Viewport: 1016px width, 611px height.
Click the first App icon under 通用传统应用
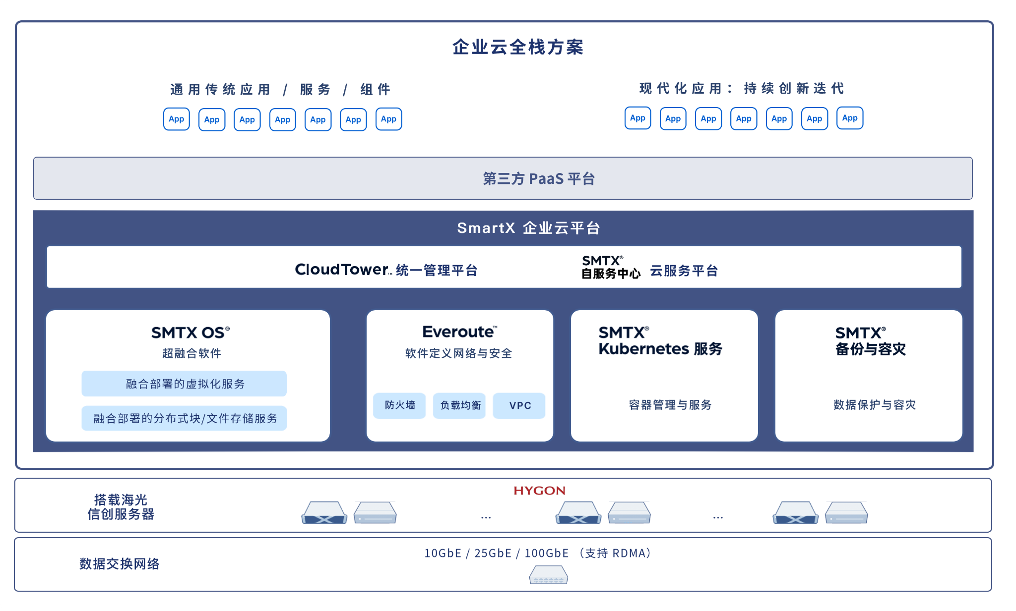(x=176, y=119)
